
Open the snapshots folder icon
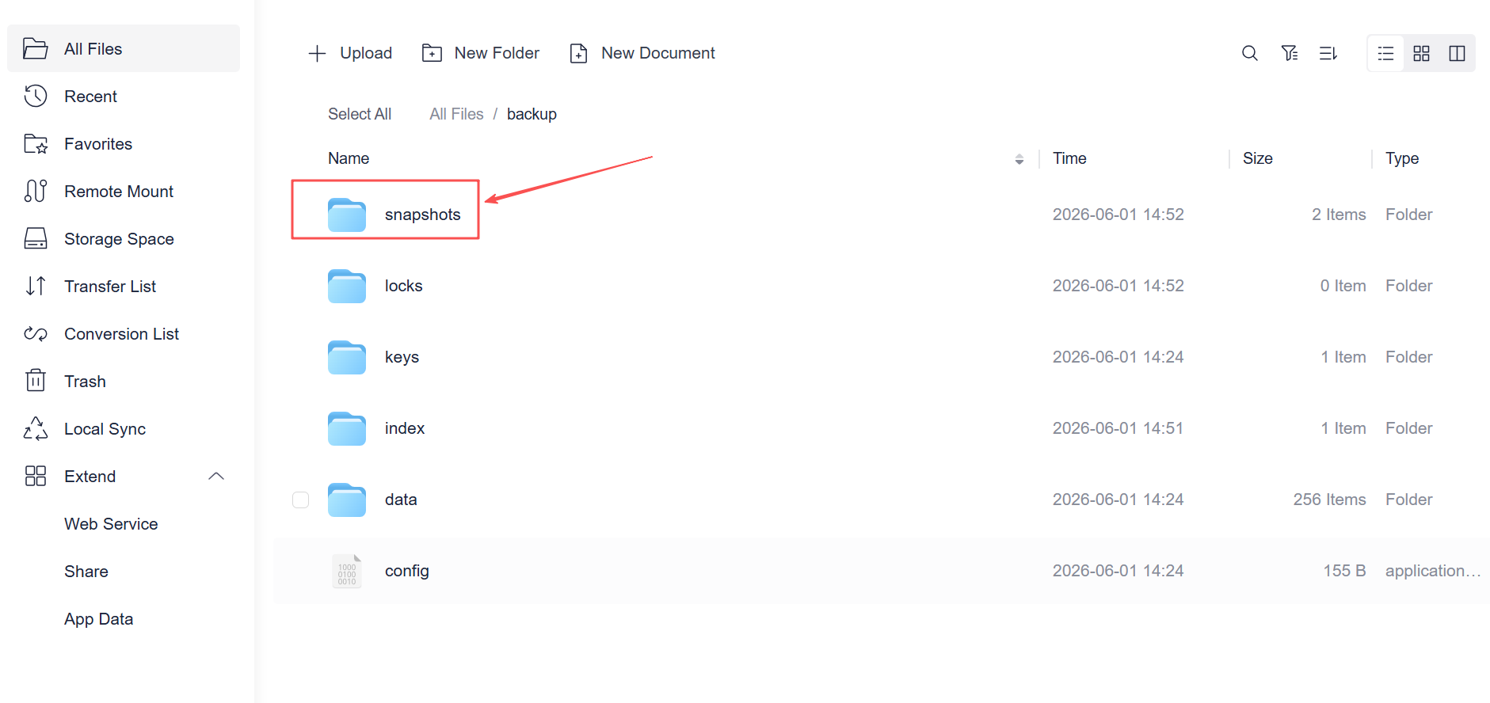point(347,215)
